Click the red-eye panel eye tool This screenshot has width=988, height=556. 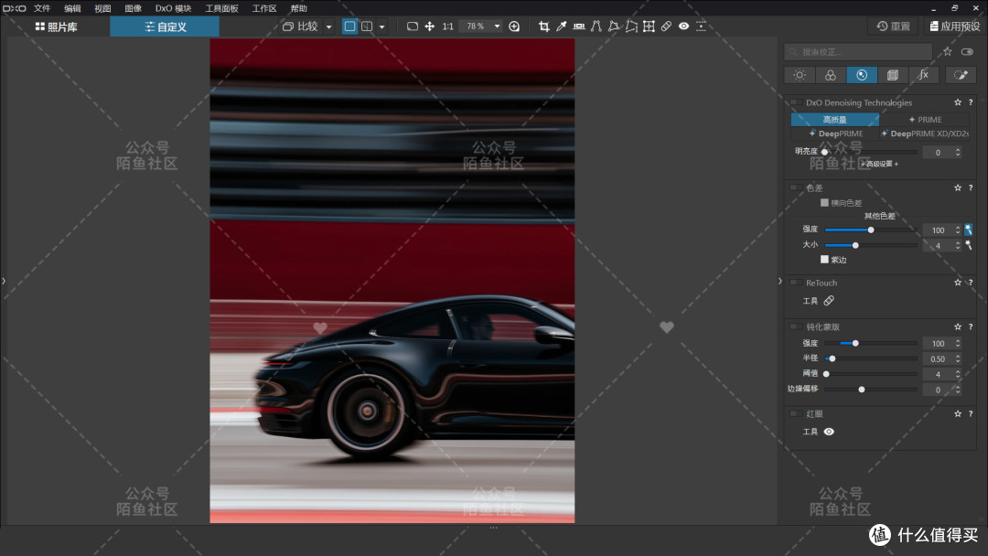point(829,432)
